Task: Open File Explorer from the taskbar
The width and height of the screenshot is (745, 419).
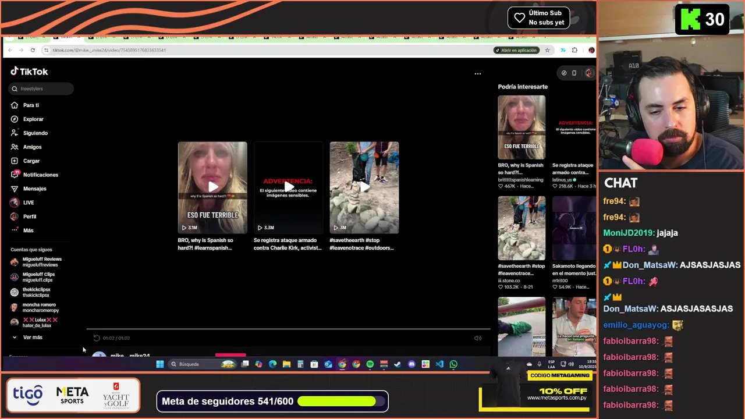Action: tap(286, 364)
